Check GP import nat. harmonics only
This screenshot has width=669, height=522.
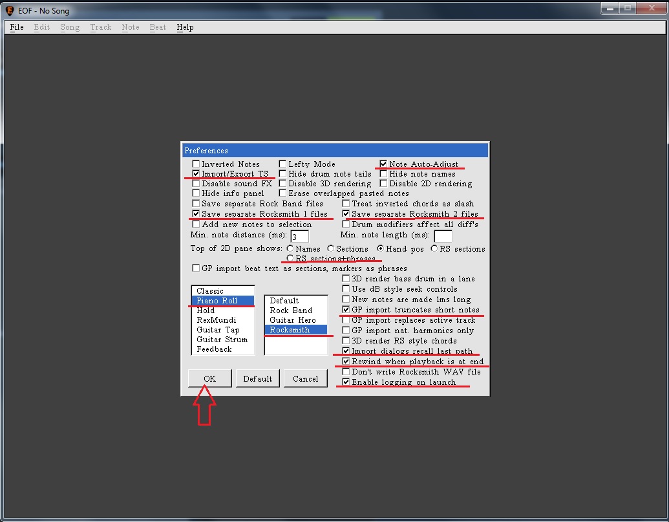click(346, 331)
